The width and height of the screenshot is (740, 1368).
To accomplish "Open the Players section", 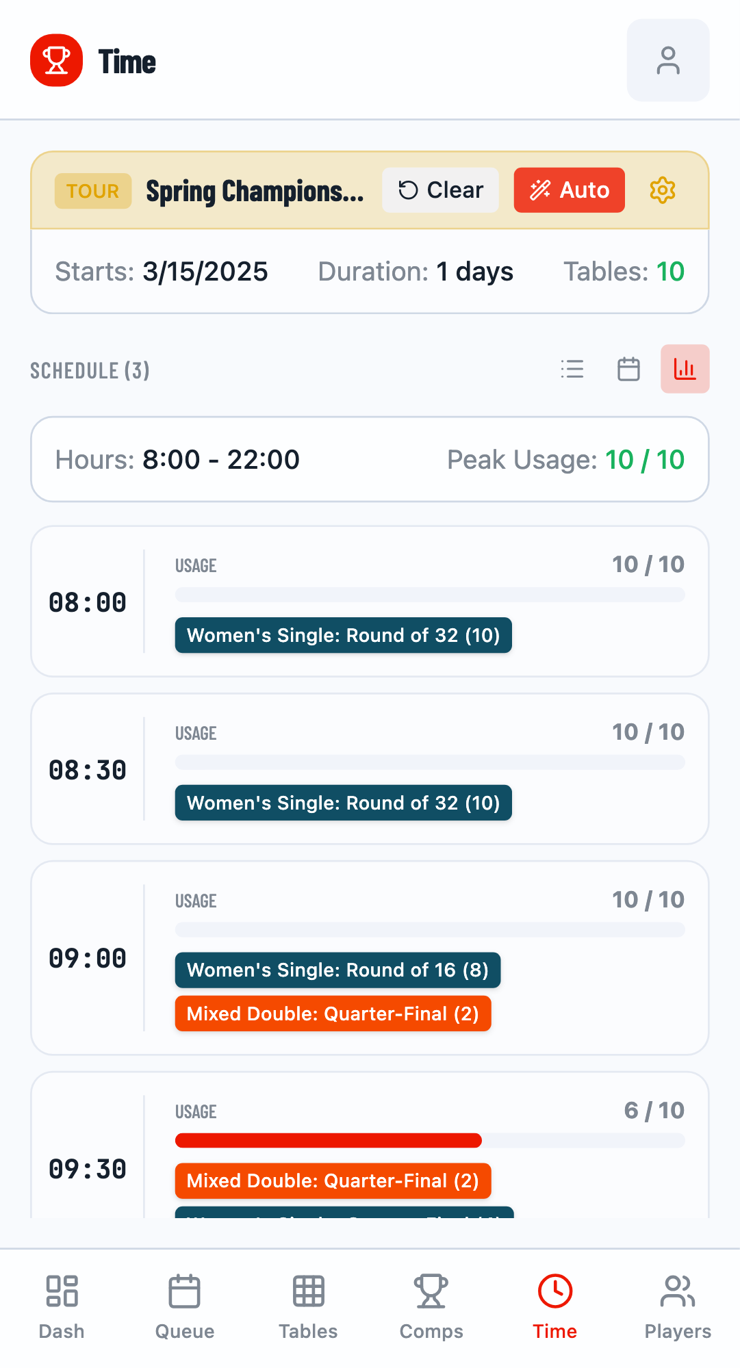I will click(x=677, y=1306).
